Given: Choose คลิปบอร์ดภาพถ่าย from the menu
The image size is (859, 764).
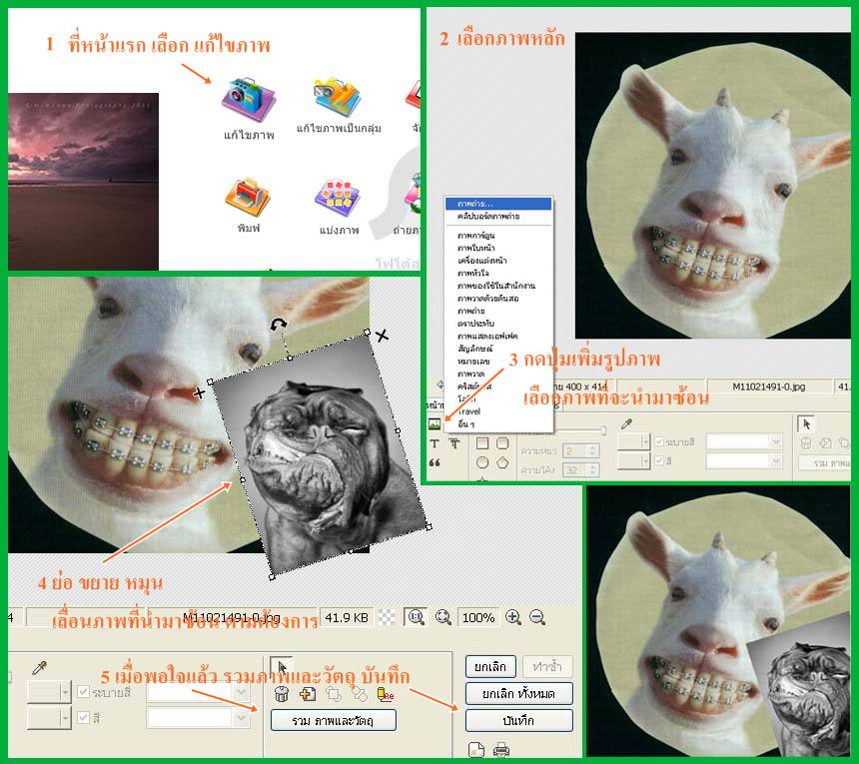Looking at the screenshot, I should tap(498, 217).
